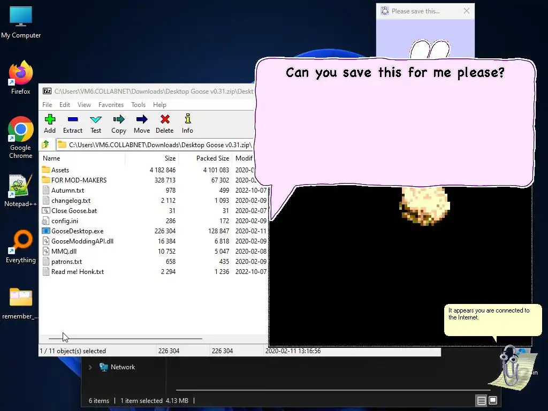
Task: Select the Assets folder icon
Action: [x=46, y=170]
